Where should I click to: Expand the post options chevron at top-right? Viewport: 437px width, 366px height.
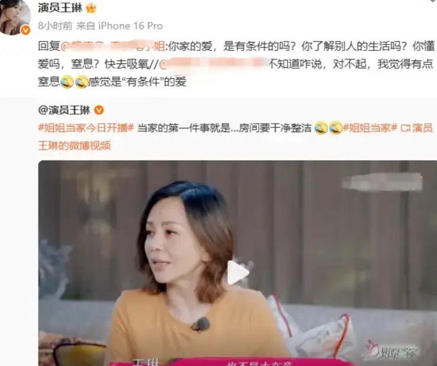pyautogui.click(x=433, y=1)
